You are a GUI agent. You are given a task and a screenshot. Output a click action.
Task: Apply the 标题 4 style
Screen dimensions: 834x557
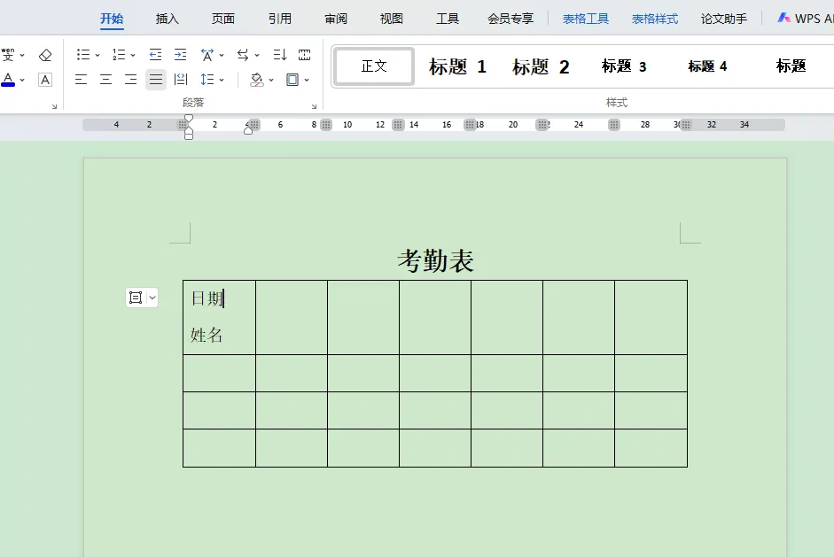tap(707, 66)
